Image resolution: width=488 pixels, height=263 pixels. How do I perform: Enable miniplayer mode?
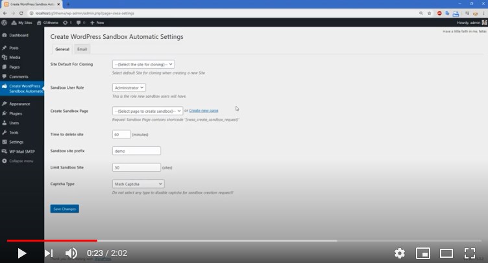click(423, 253)
